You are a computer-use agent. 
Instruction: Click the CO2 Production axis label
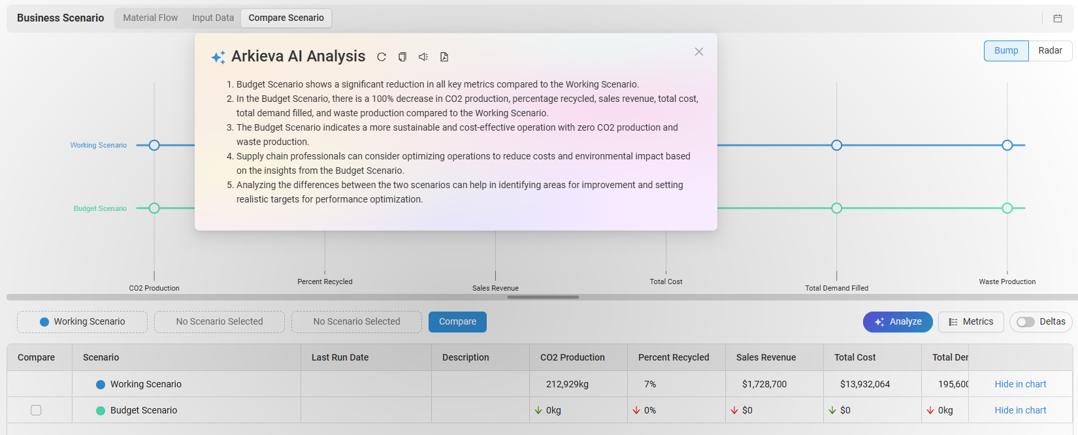(x=154, y=288)
